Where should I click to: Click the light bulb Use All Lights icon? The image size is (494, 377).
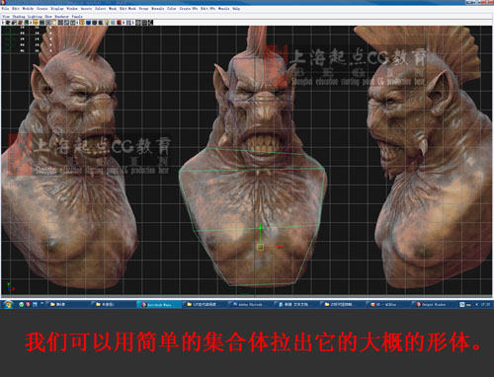click(107, 23)
